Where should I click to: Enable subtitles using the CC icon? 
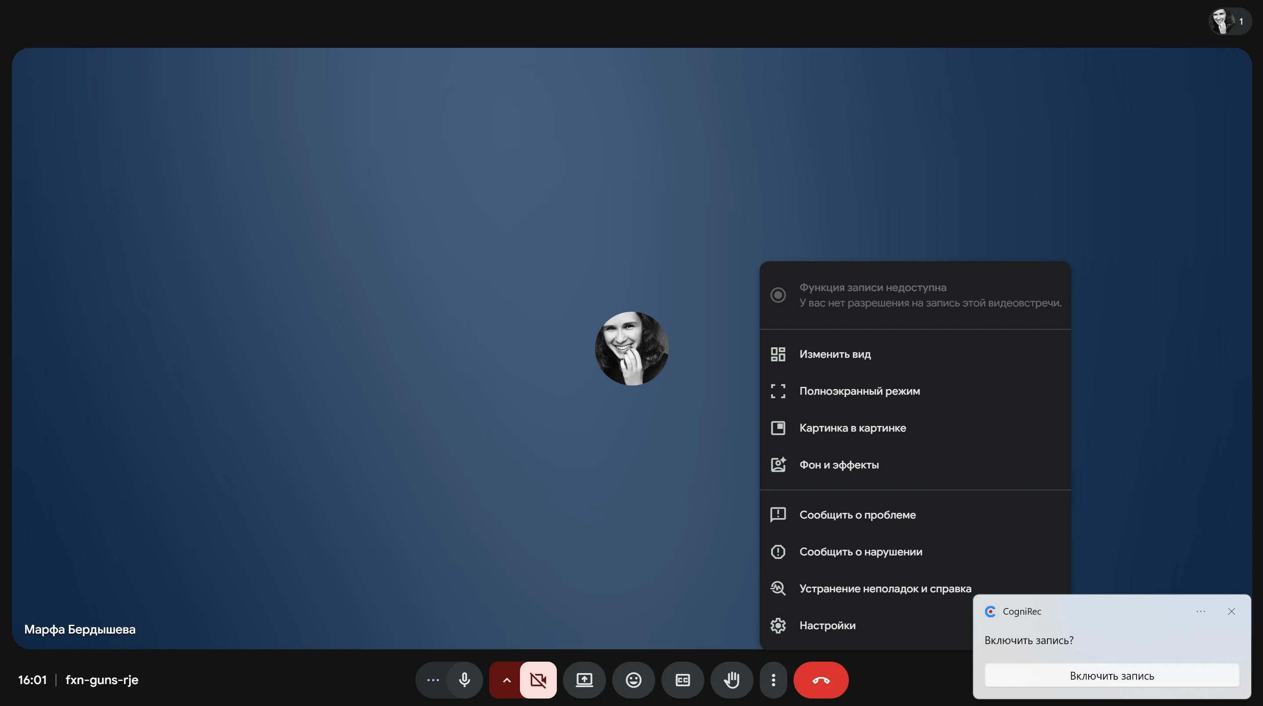[x=682, y=680]
